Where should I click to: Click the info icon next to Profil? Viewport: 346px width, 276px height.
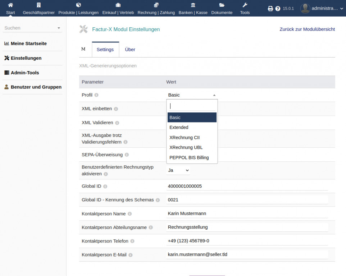point(96,95)
